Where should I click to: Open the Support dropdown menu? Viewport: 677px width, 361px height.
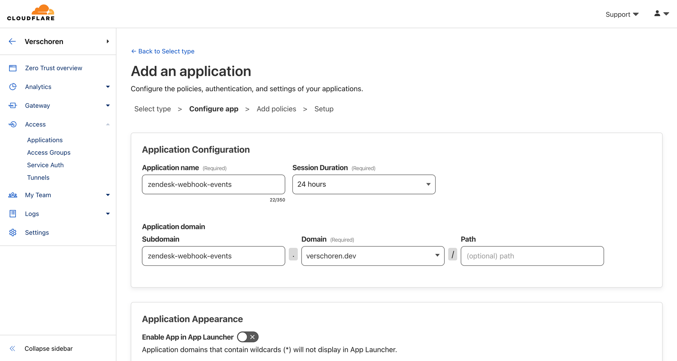tap(622, 15)
